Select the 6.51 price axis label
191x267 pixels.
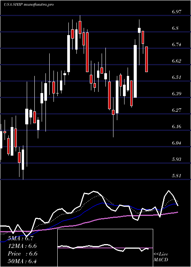tap(177, 77)
